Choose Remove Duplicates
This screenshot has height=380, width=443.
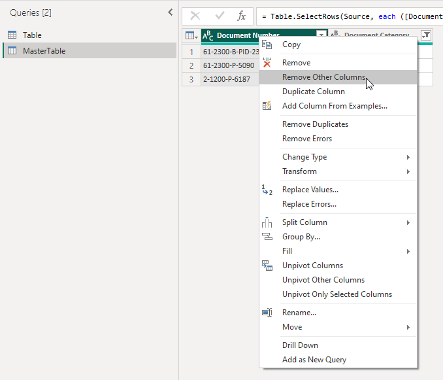(338, 124)
